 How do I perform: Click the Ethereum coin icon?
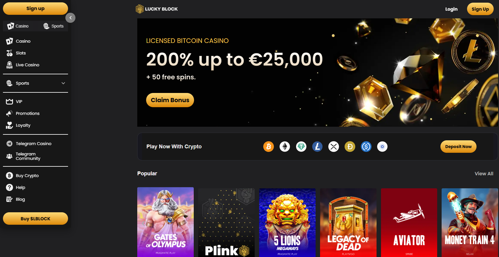coord(285,147)
